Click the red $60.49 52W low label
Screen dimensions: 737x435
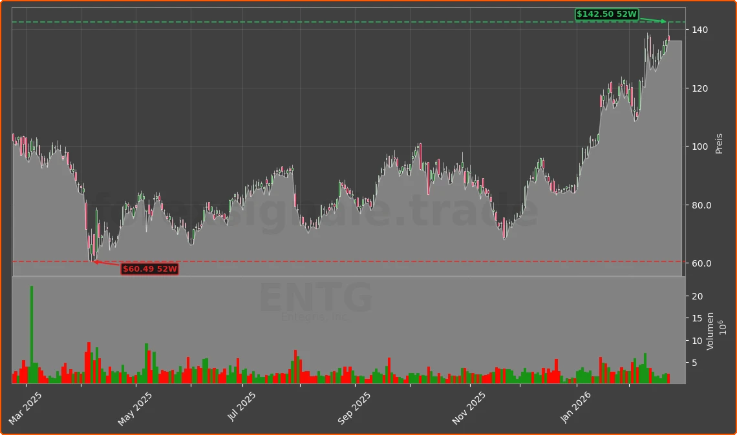click(x=149, y=269)
